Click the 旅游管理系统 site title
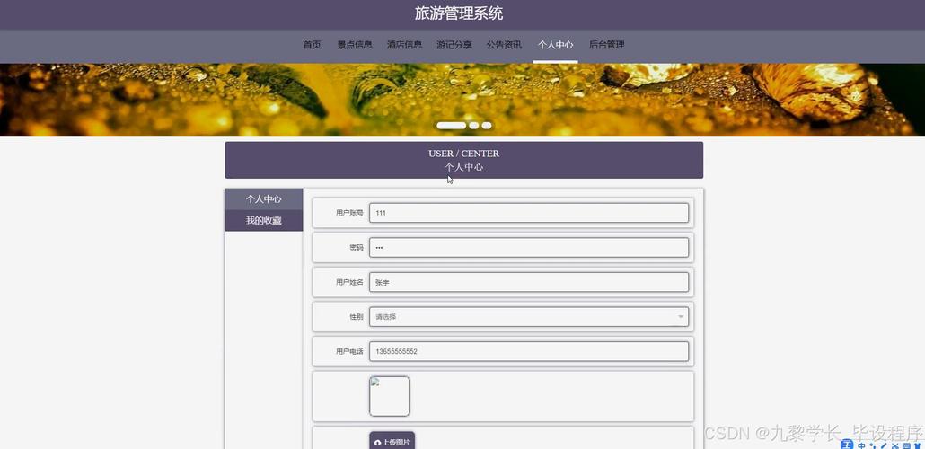The image size is (925, 449). [459, 13]
